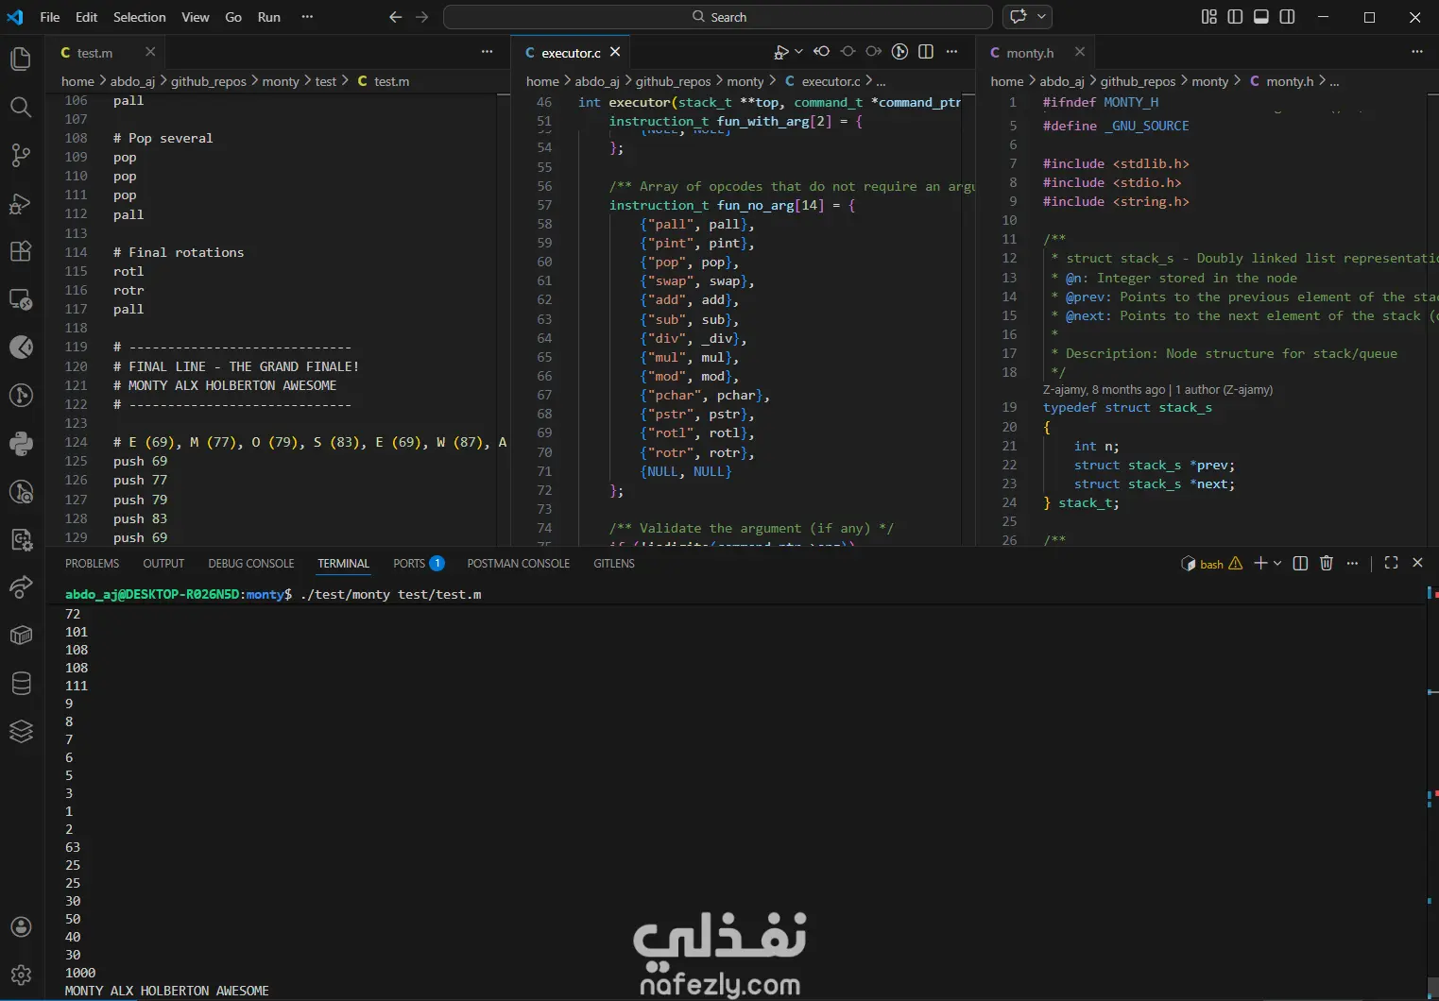Image resolution: width=1439 pixels, height=1001 pixels.
Task: Open the Explorer view in activity bar
Action: tap(21, 59)
